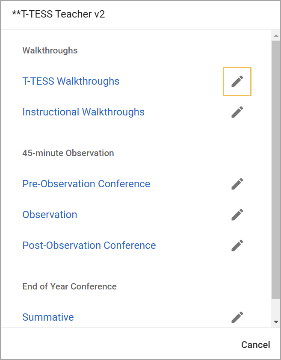Open the Summative link
The width and height of the screenshot is (281, 360).
(x=48, y=317)
